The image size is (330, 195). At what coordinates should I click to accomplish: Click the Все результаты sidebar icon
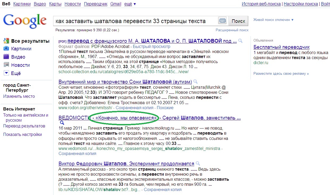pyautogui.click(x=6, y=41)
